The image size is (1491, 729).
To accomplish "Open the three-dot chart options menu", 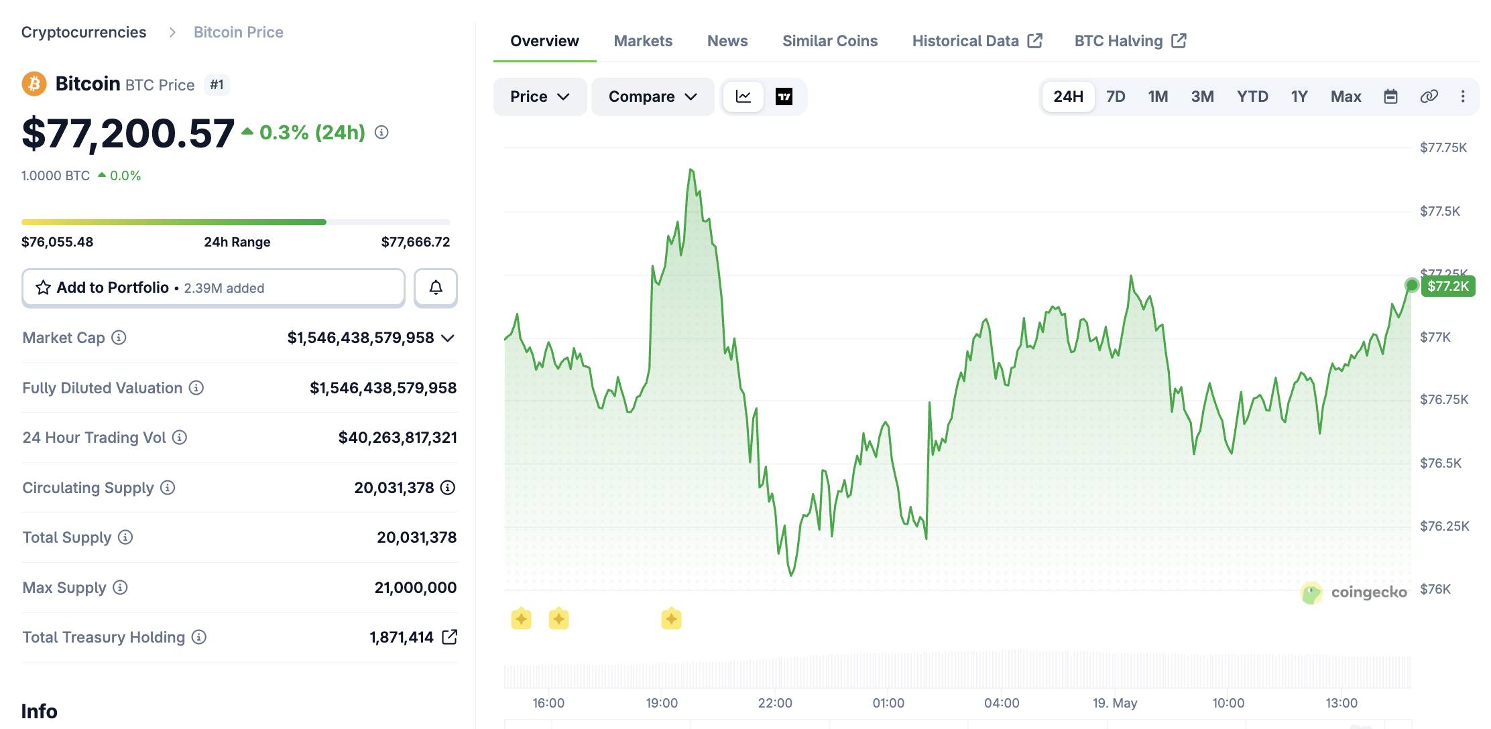I will click(x=1463, y=96).
